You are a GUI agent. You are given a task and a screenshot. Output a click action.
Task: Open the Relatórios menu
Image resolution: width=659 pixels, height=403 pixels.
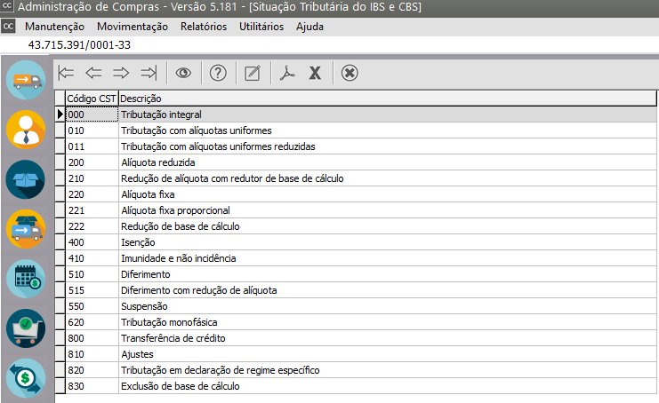click(x=203, y=27)
